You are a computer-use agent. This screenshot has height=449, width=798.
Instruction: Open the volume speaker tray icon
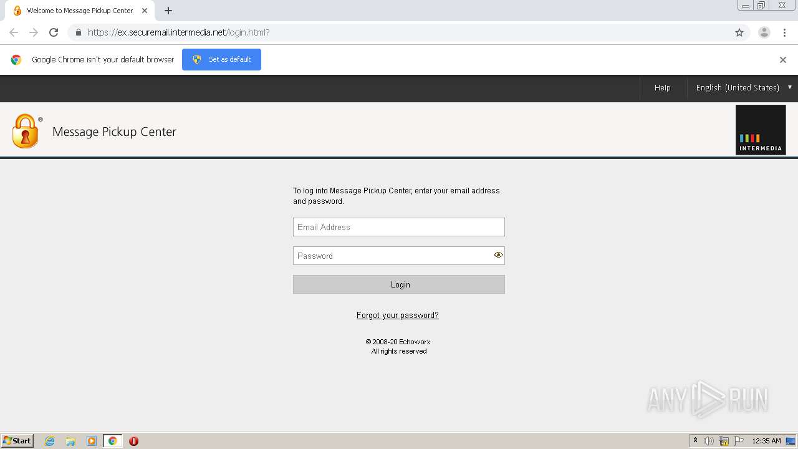(x=709, y=441)
